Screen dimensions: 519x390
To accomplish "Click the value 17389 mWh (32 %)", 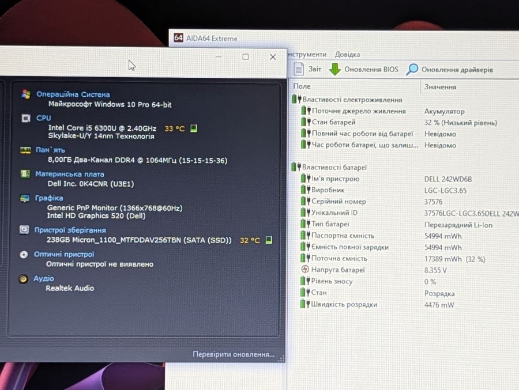I will 455,259.
